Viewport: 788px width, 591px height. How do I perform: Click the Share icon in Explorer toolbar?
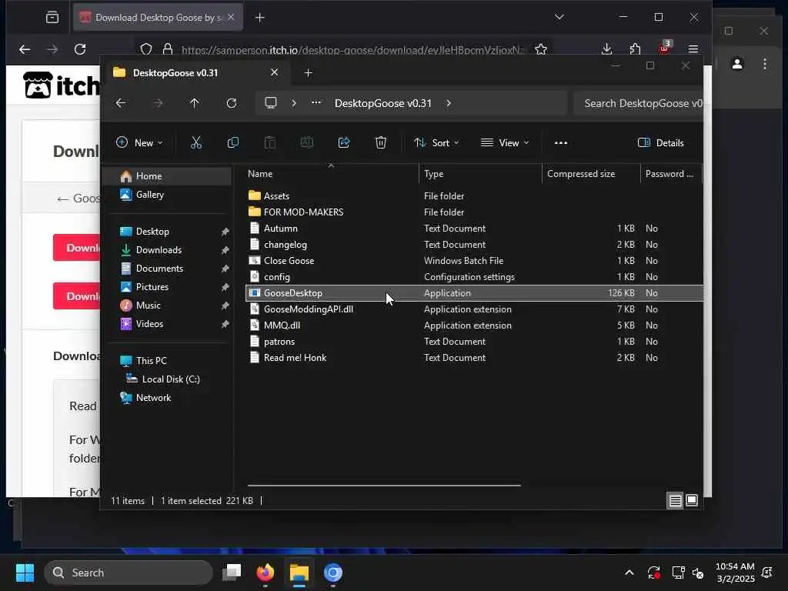(x=344, y=142)
